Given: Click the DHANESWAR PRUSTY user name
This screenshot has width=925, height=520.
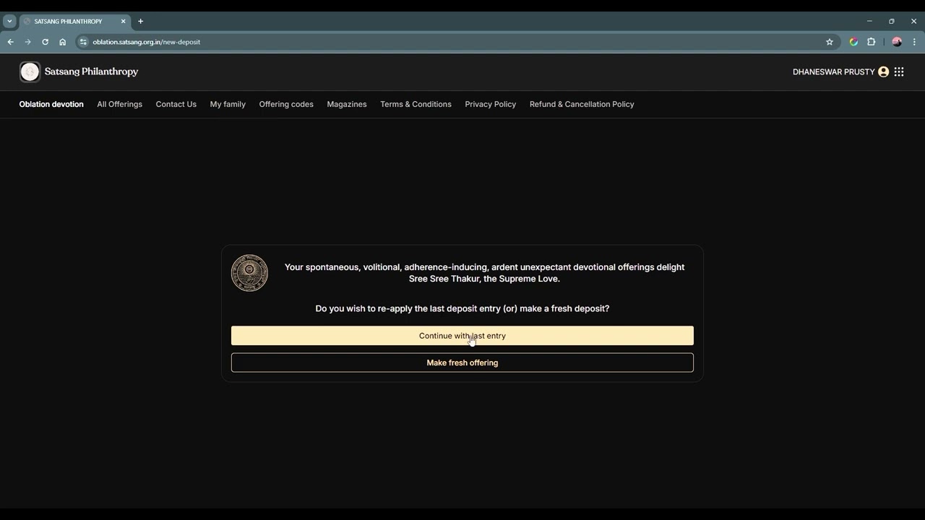Looking at the screenshot, I should [x=833, y=71].
